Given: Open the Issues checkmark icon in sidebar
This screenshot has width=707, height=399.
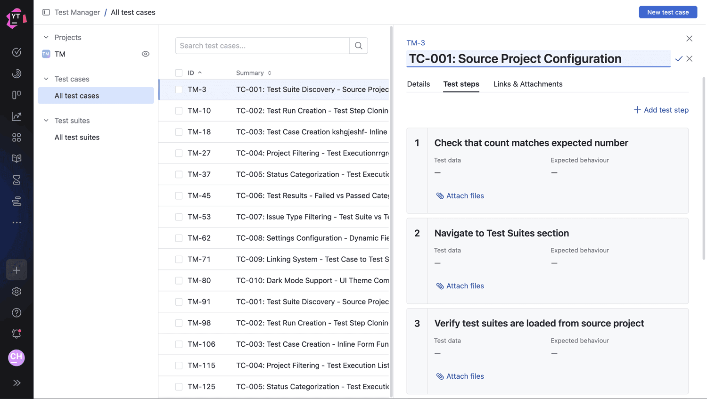Looking at the screenshot, I should tap(16, 53).
